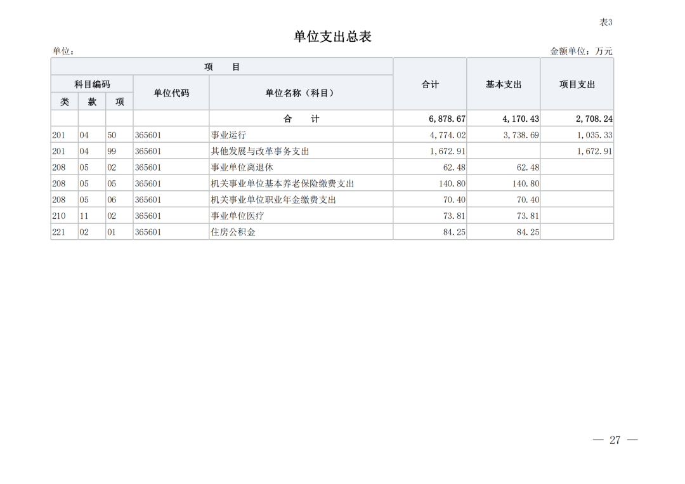Screen dimensions: 685x484
Task: Click 73.81 in the 合计 column
Action: click(x=454, y=216)
